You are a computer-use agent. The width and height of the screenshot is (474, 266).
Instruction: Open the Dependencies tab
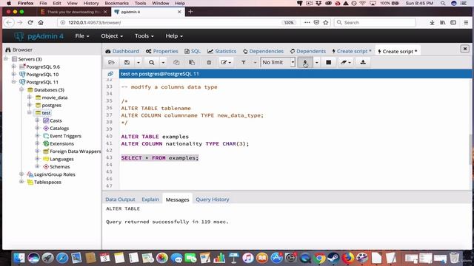coord(263,51)
